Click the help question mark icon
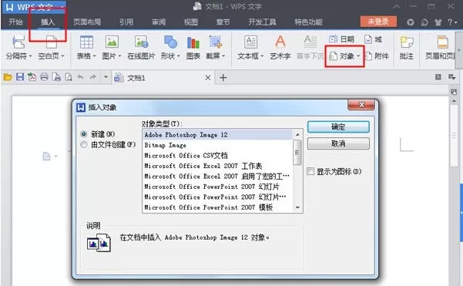 [x=450, y=22]
